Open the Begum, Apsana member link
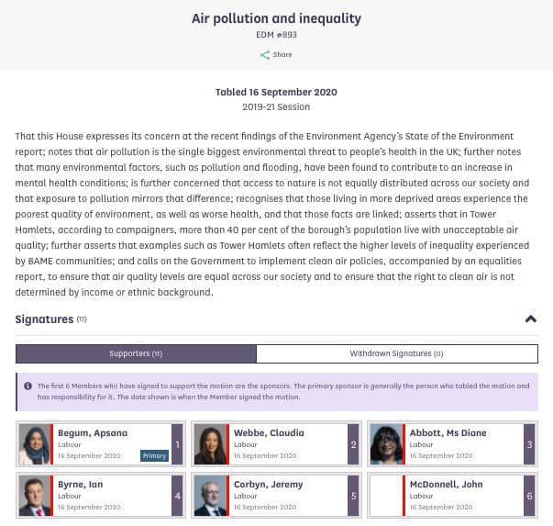The width and height of the screenshot is (553, 526). coord(93,432)
